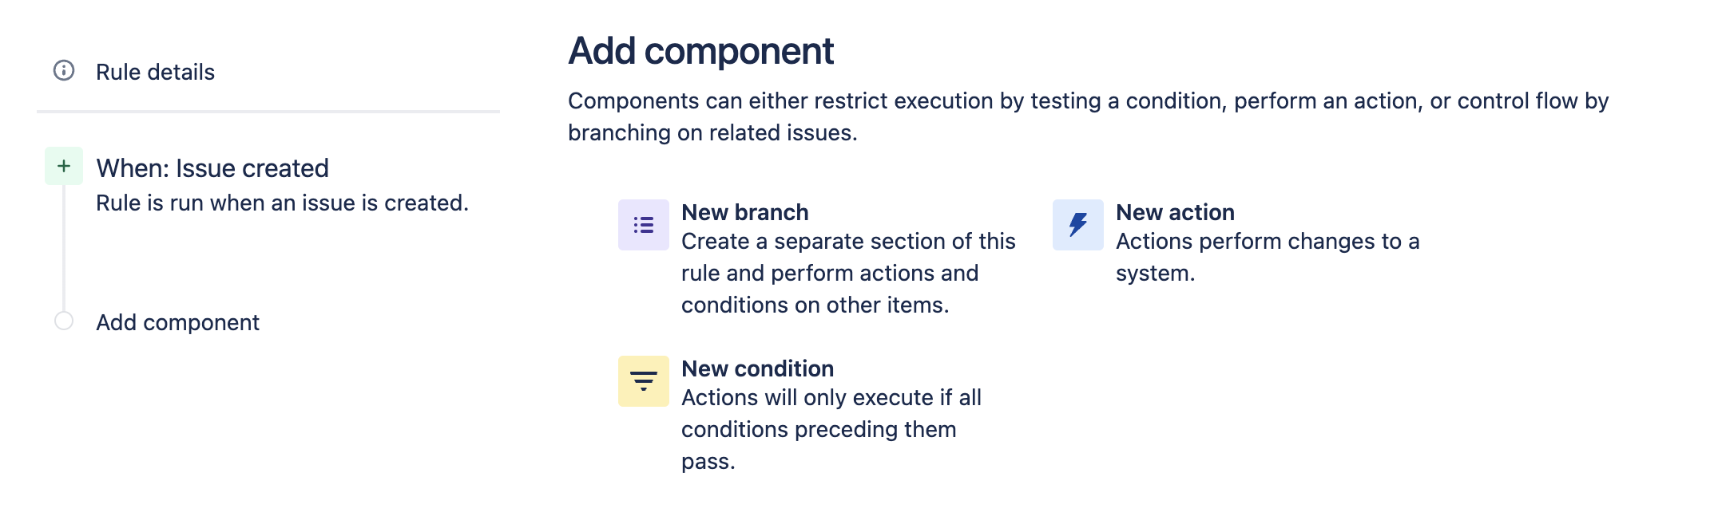Click the New condition description text

(831, 429)
